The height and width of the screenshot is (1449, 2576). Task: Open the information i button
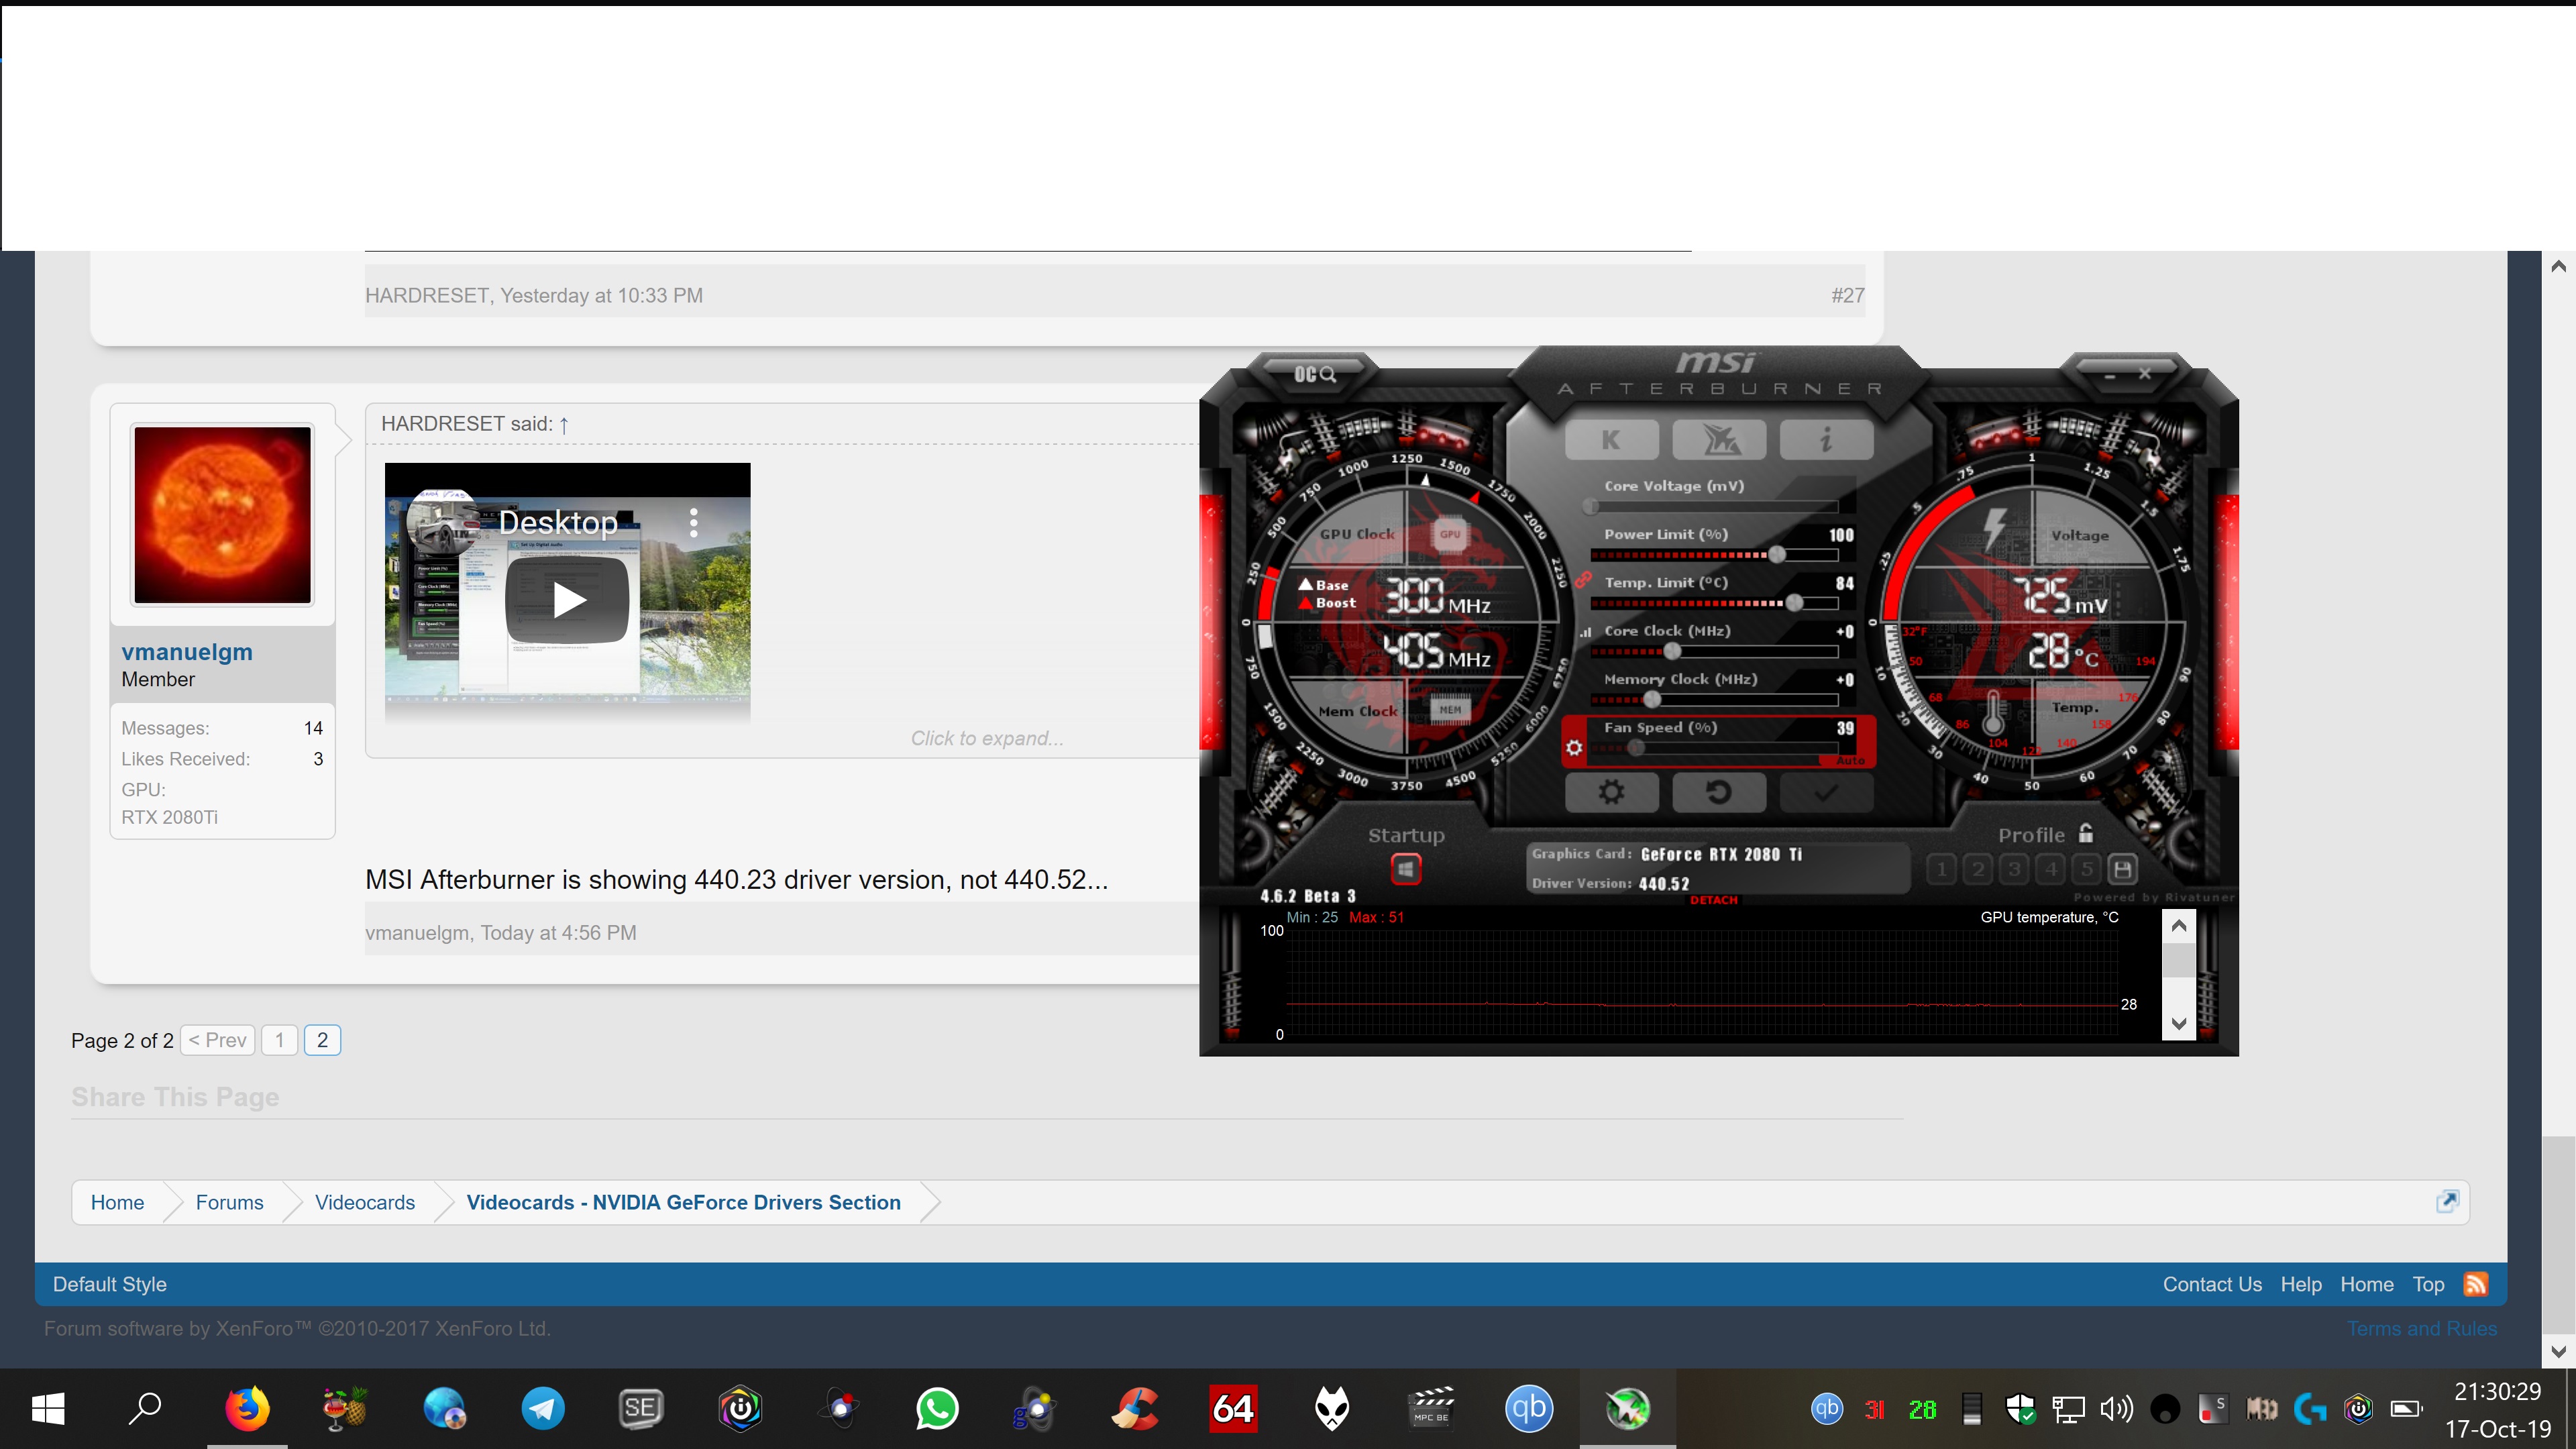click(x=1826, y=440)
